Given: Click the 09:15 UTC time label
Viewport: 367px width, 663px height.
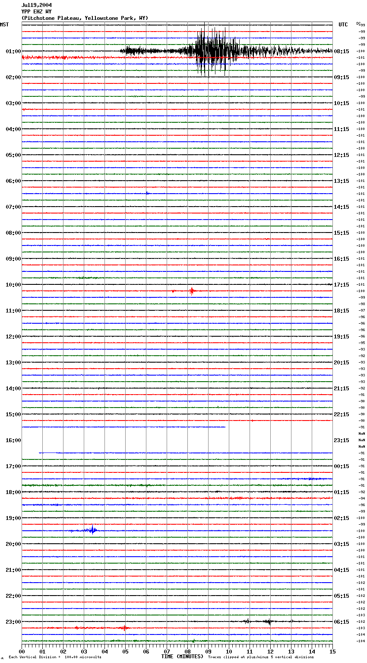Looking at the screenshot, I should click(342, 77).
